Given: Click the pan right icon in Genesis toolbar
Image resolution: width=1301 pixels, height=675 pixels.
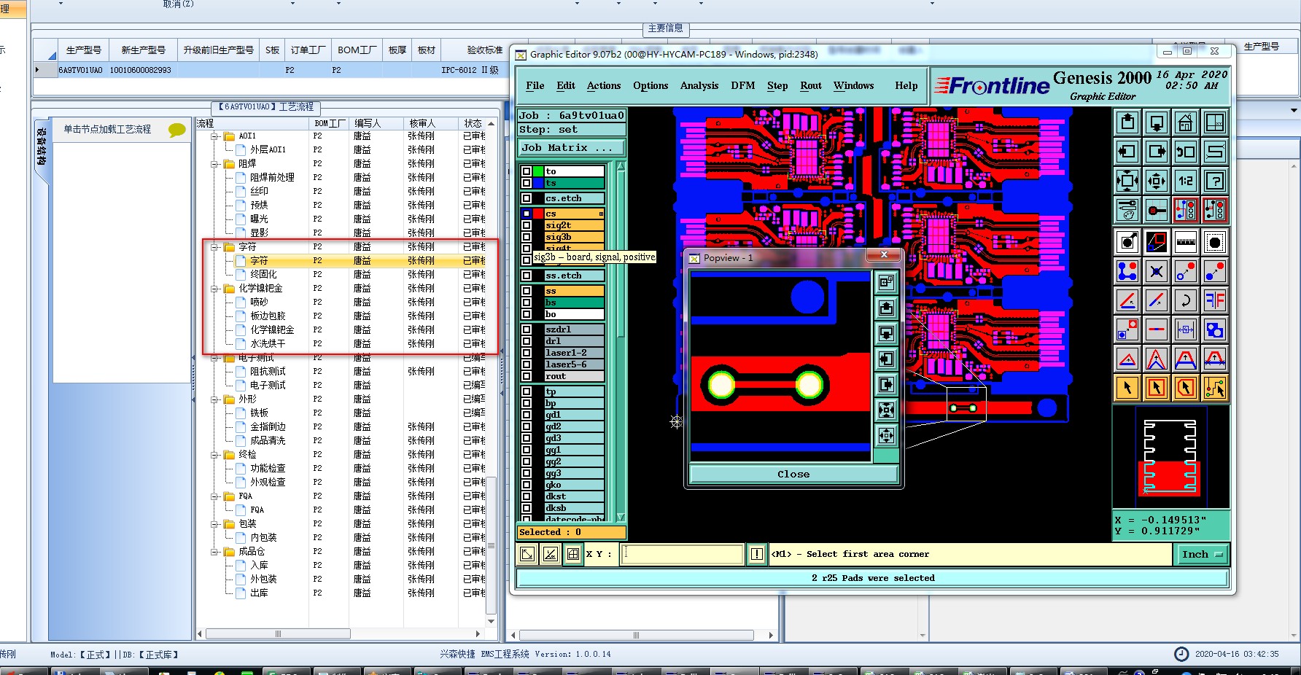Looking at the screenshot, I should [1157, 152].
